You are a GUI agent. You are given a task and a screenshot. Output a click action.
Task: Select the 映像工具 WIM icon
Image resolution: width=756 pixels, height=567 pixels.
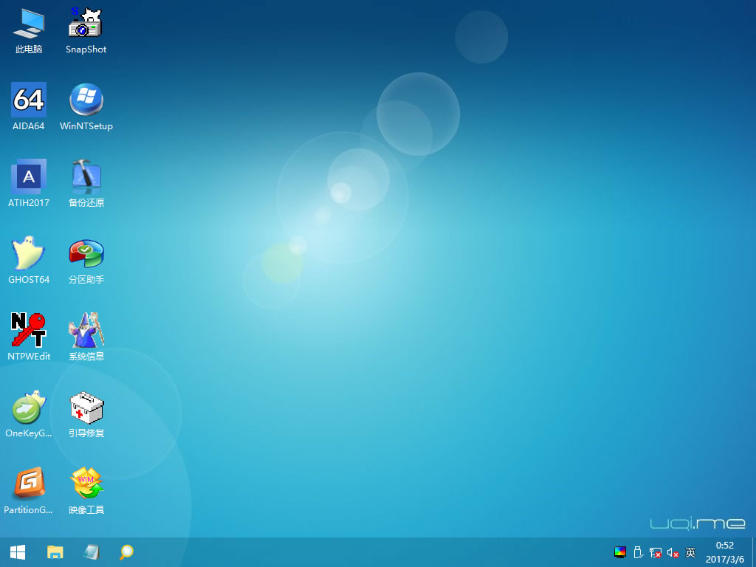pos(86,490)
